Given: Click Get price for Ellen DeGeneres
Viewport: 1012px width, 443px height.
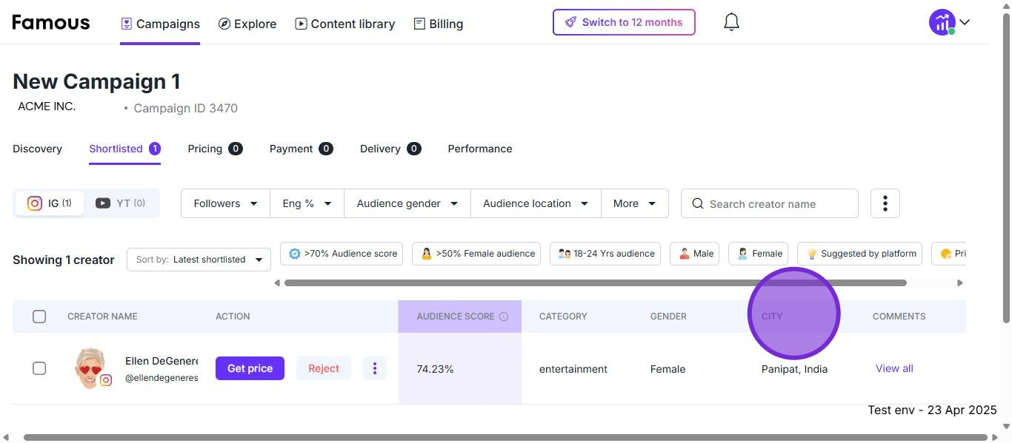Looking at the screenshot, I should 250,368.
